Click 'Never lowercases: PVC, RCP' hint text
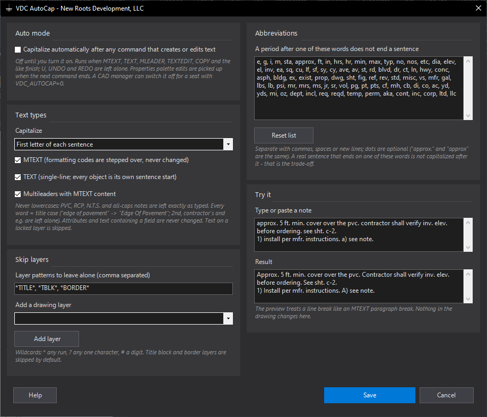This screenshot has height=417, width=487. click(122, 217)
